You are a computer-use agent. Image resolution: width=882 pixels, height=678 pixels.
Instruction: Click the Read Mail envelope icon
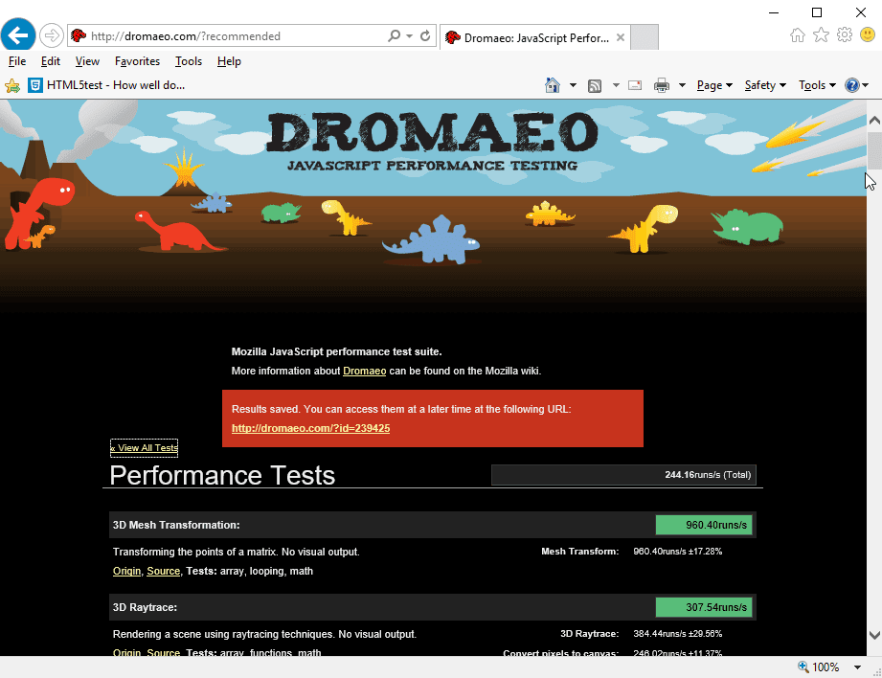[x=635, y=85]
